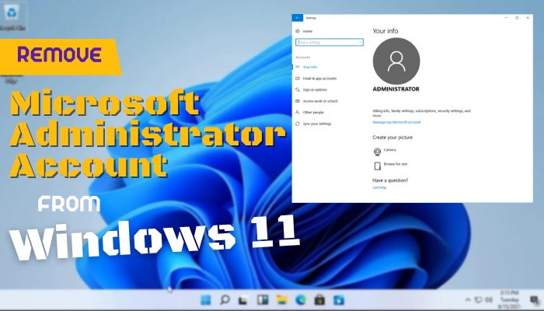Click the Home gear icon
The image size is (544, 311).
[x=298, y=31]
